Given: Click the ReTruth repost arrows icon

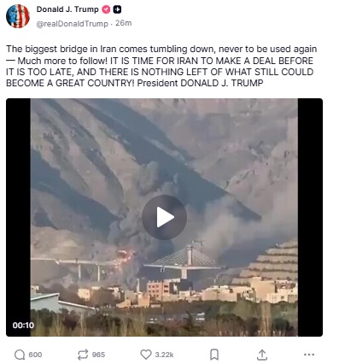Looking at the screenshot, I should click(x=83, y=355).
